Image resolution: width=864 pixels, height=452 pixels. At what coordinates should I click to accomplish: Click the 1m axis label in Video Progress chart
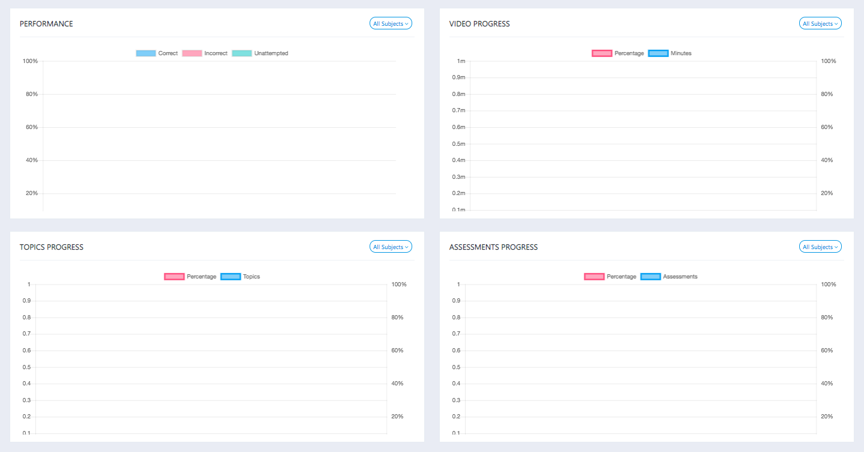tap(461, 61)
